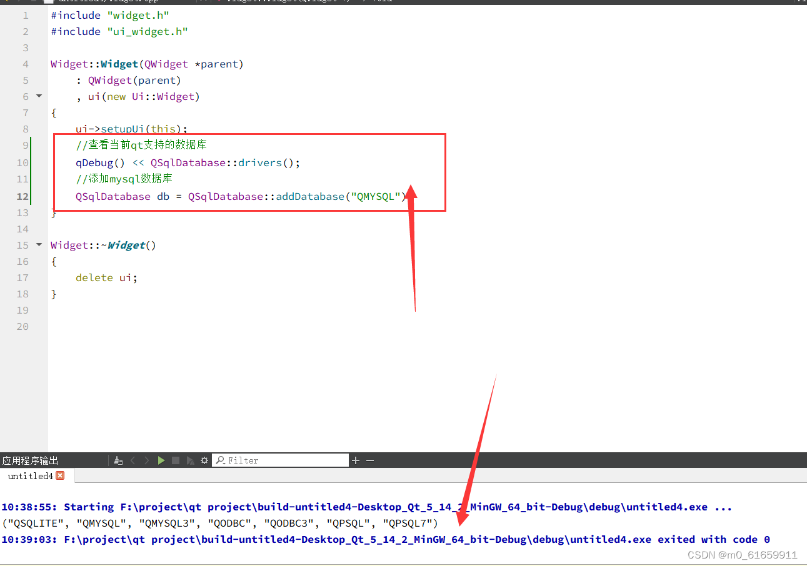Click the 'Starting F:\project' output line
This screenshot has height=566, width=807.
coord(366,507)
